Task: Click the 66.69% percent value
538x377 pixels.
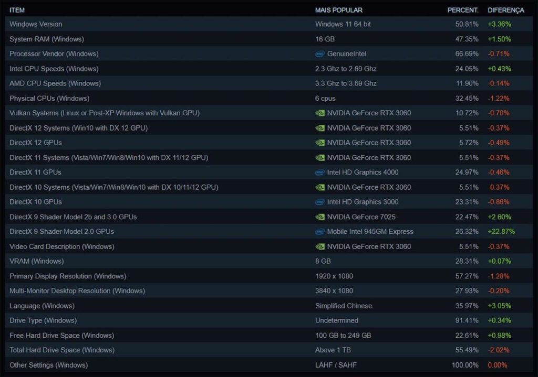Action: (x=467, y=54)
